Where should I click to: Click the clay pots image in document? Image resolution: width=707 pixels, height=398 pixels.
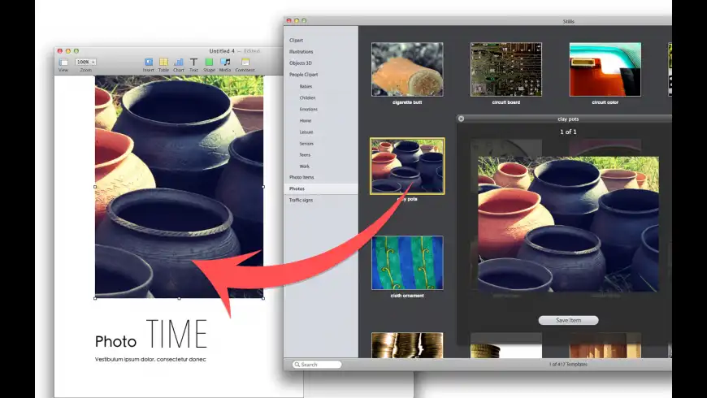(179, 187)
